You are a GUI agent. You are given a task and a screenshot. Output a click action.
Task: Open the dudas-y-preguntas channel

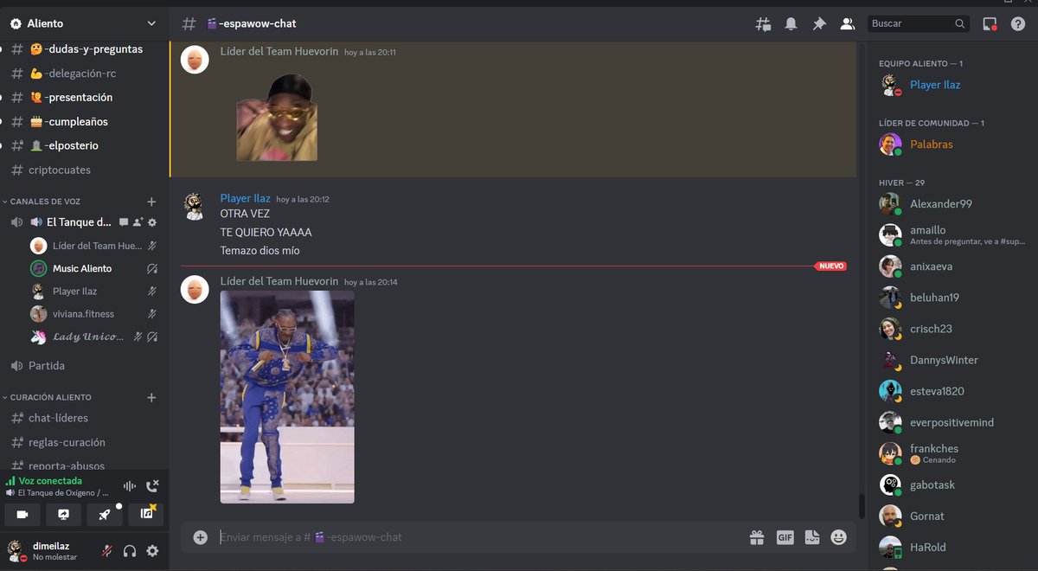(x=85, y=49)
